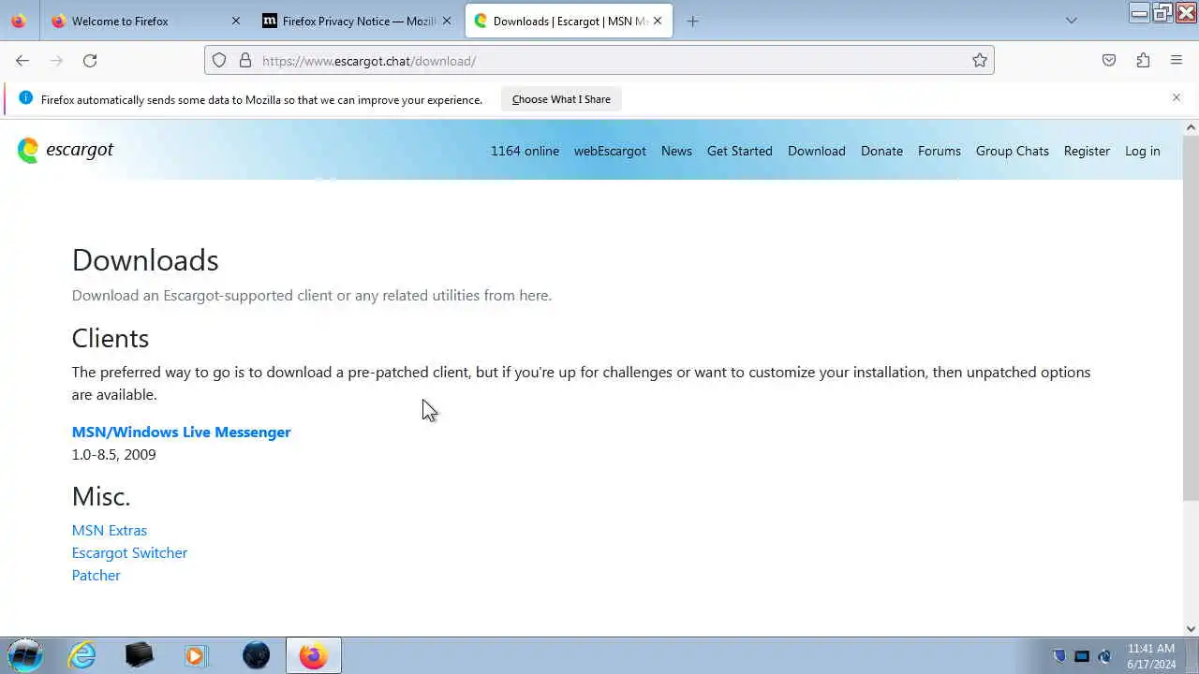1199x674 pixels.
Task: Click the escargot logo
Action: tap(66, 150)
